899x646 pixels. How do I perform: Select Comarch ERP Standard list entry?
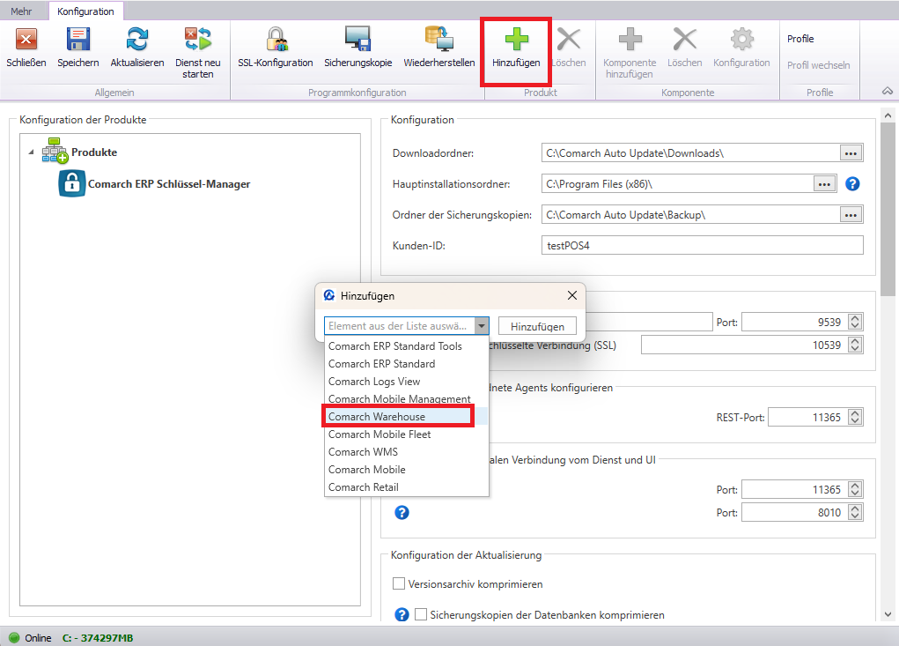pos(407,364)
